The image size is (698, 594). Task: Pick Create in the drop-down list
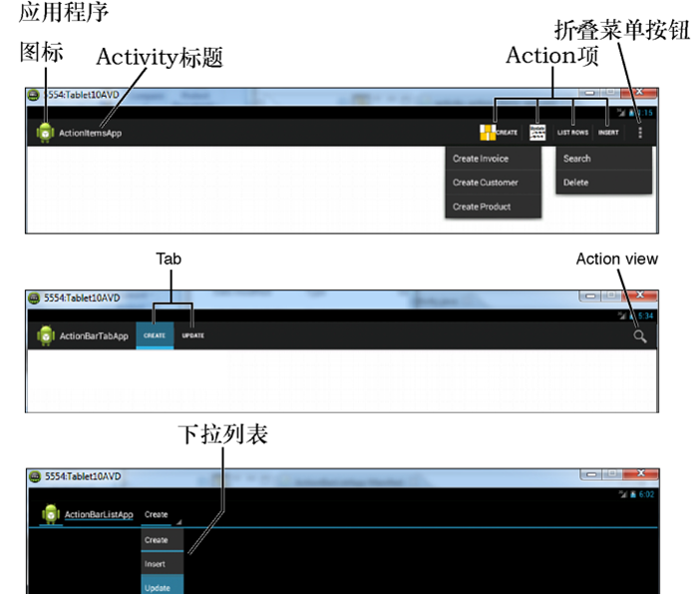162,540
